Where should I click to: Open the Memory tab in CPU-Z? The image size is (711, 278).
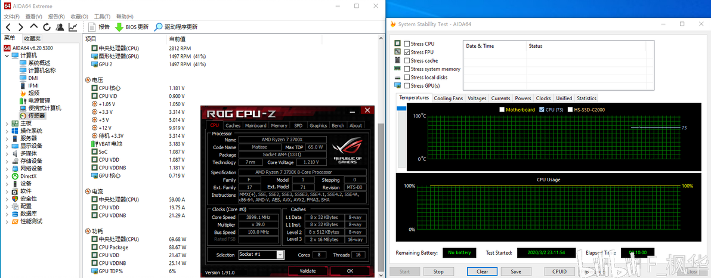click(x=279, y=126)
